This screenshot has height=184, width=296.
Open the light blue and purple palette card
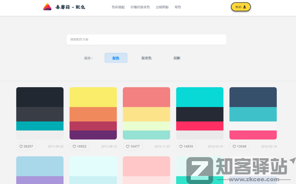click(x=40, y=170)
